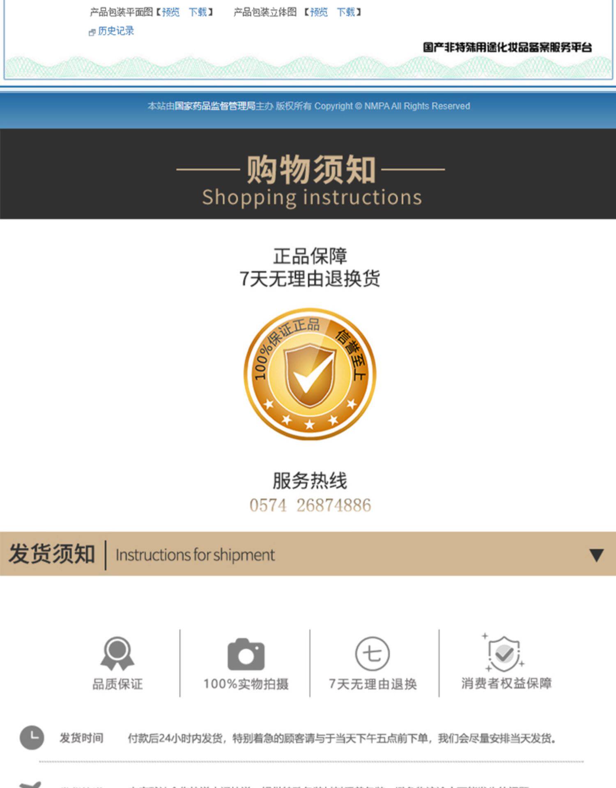The width and height of the screenshot is (616, 788).
Task: Open 预览 for 产品包装平面图
Action: tap(171, 12)
